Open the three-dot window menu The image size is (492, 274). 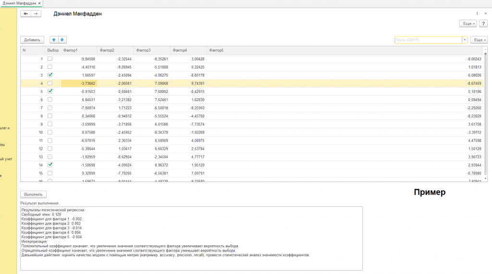coord(477,13)
